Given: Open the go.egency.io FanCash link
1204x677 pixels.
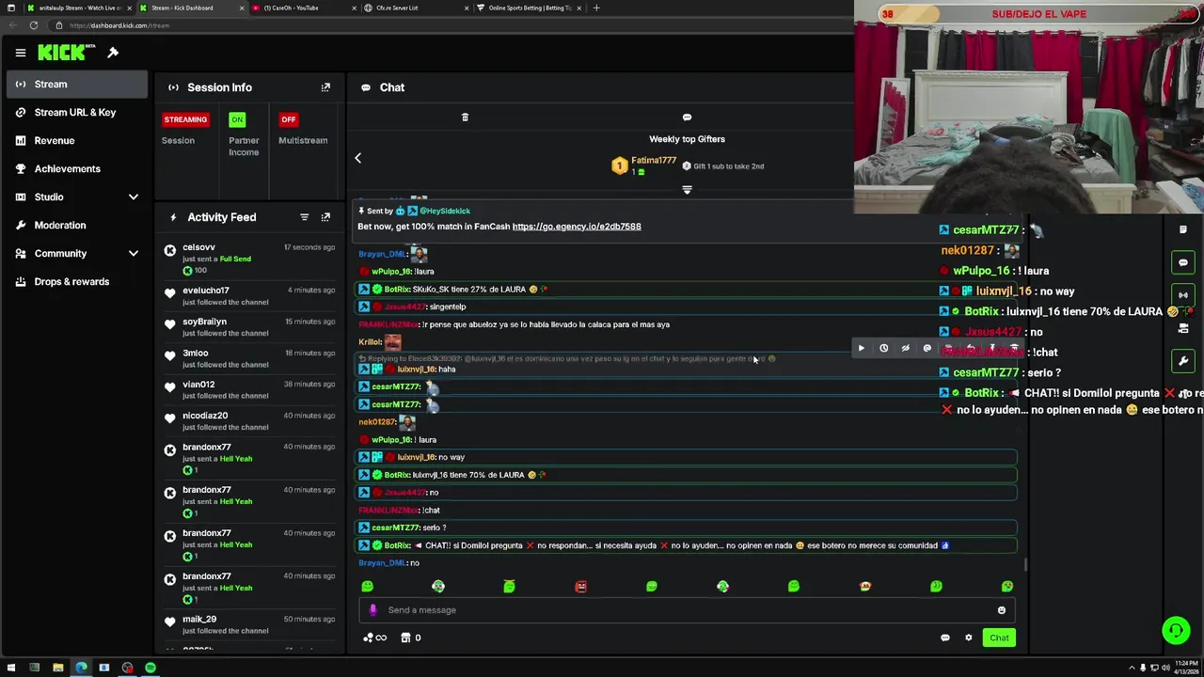Looking at the screenshot, I should (577, 227).
